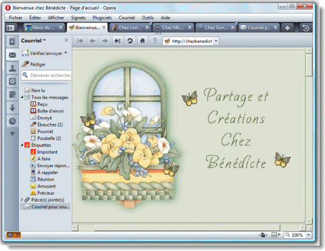The height and width of the screenshot is (251, 325).
Task: Open the Afficher menu
Action: pyautogui.click(x=56, y=18)
